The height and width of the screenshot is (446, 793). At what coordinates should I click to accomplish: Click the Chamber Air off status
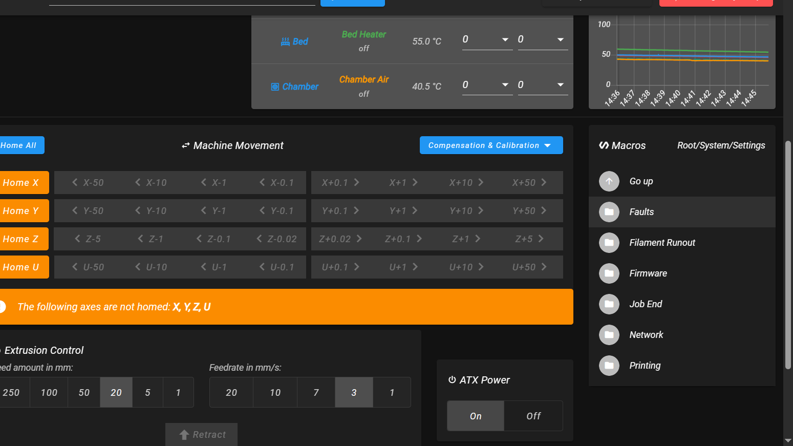click(x=364, y=94)
